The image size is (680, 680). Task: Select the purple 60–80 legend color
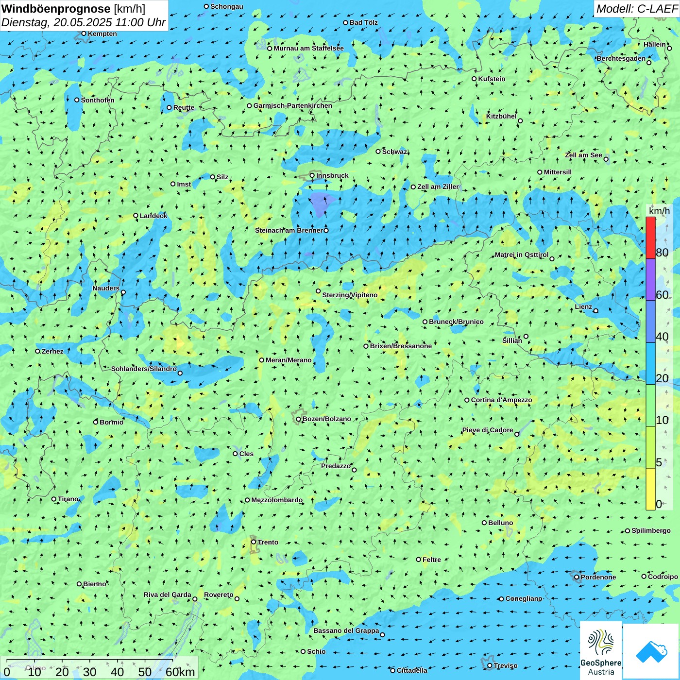(650, 280)
